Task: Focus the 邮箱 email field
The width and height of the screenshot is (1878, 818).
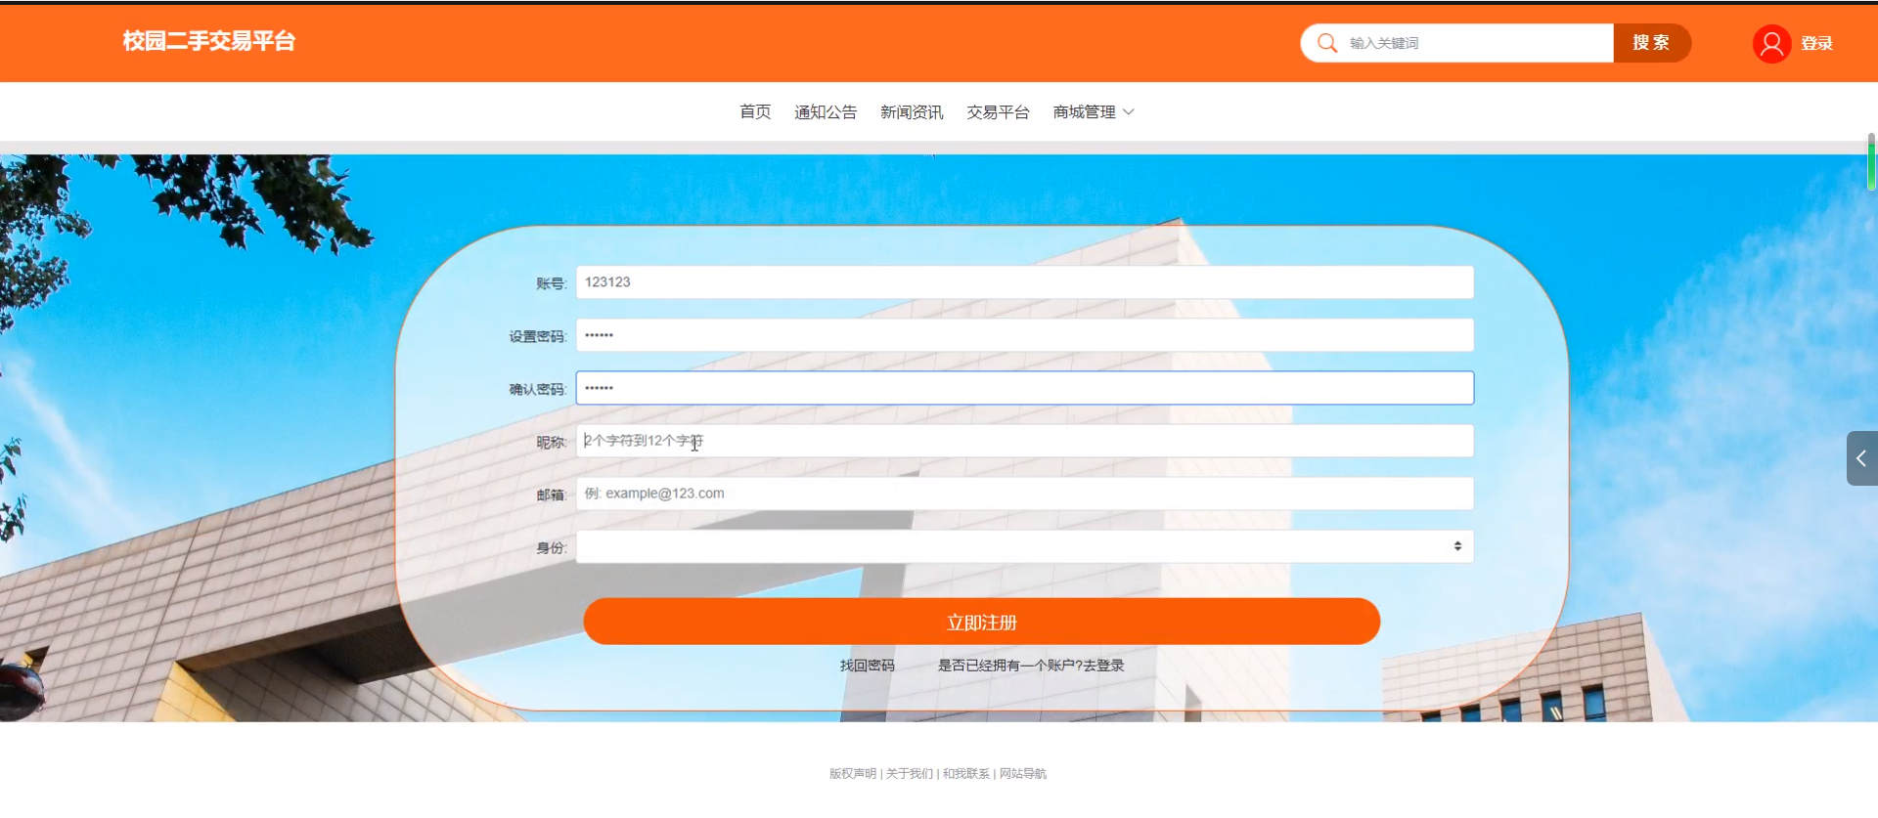Action: 1024,494
